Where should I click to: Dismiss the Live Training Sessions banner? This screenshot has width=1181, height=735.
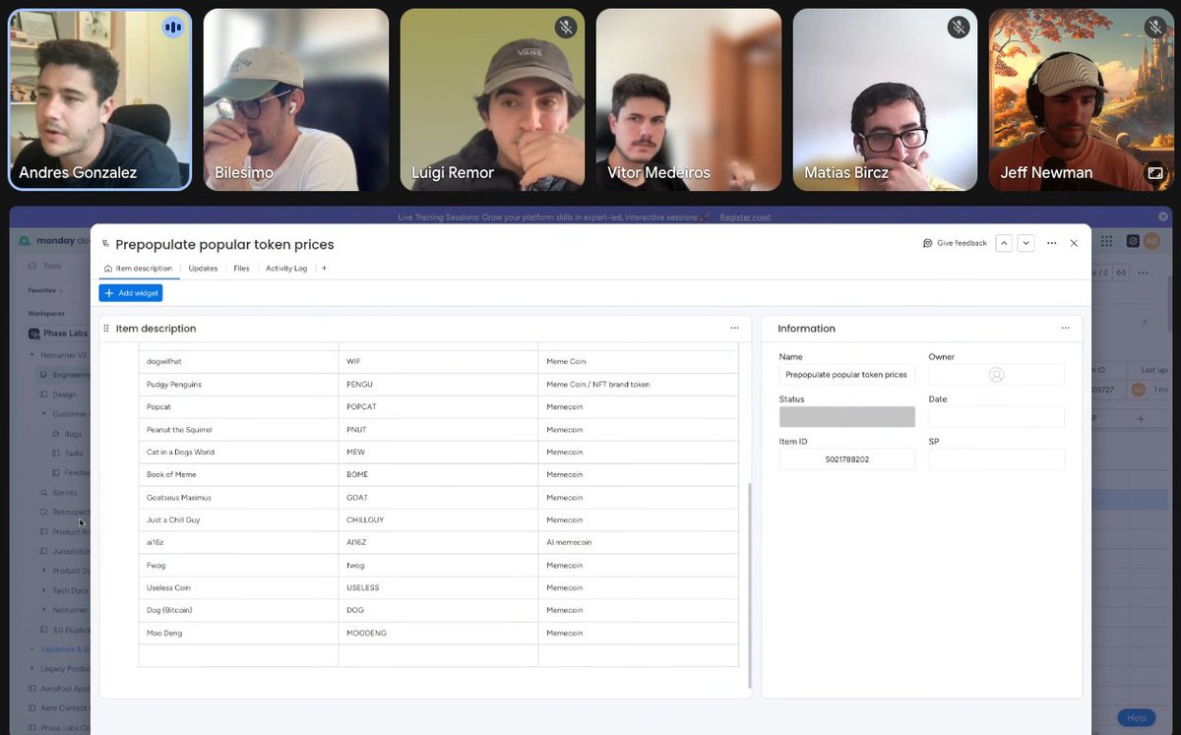point(1163,215)
